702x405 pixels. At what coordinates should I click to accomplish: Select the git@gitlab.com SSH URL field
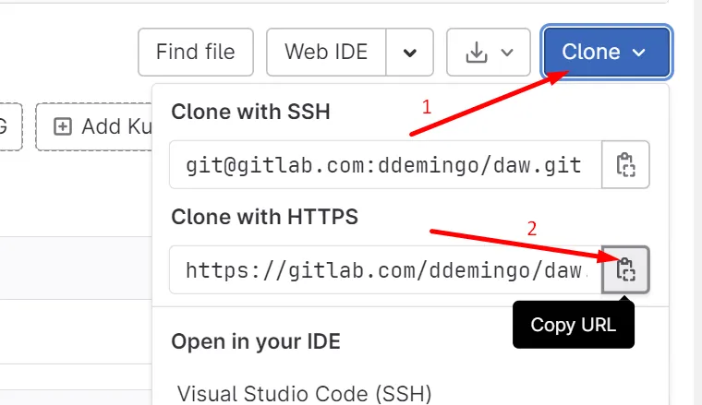click(384, 165)
